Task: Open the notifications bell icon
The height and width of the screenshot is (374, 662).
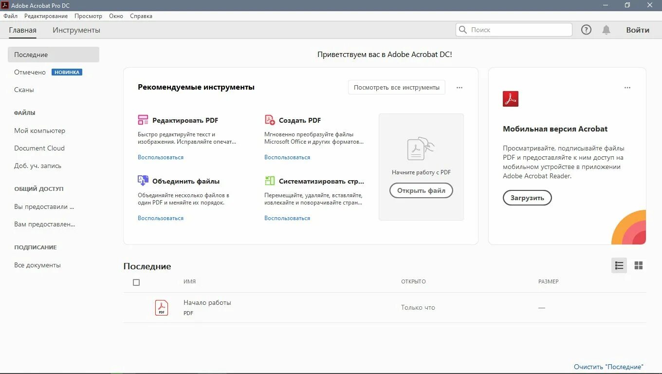Action: tap(606, 30)
